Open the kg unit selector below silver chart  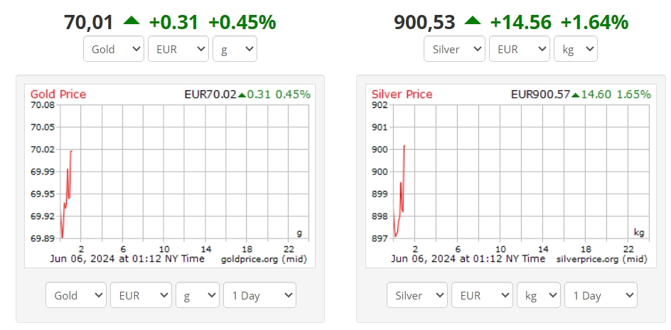pyautogui.click(x=538, y=295)
